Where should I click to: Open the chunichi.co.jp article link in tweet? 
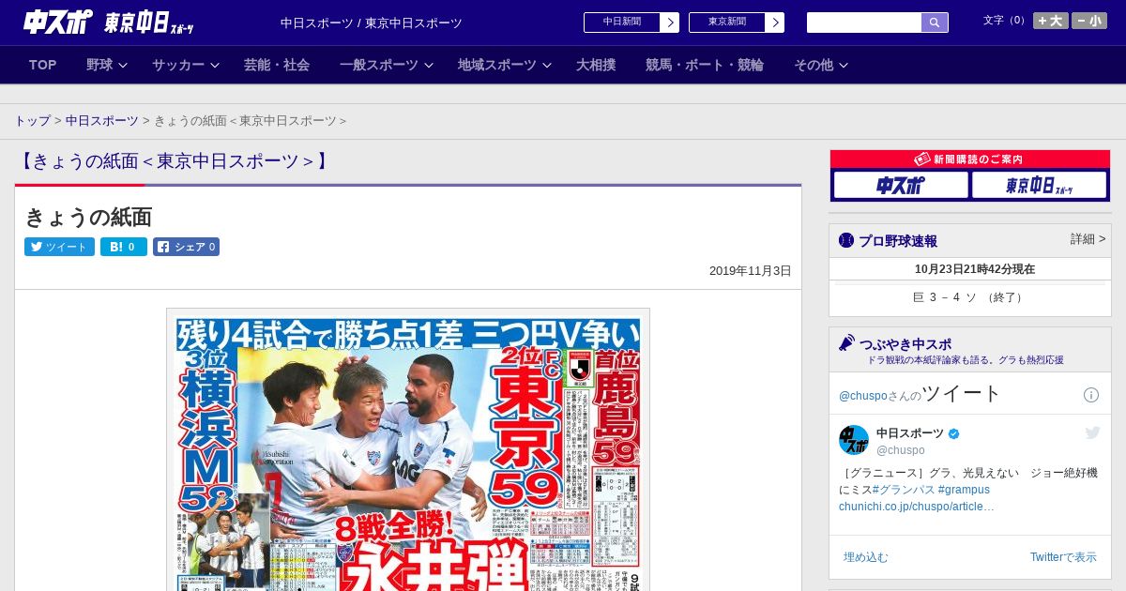coord(917,507)
